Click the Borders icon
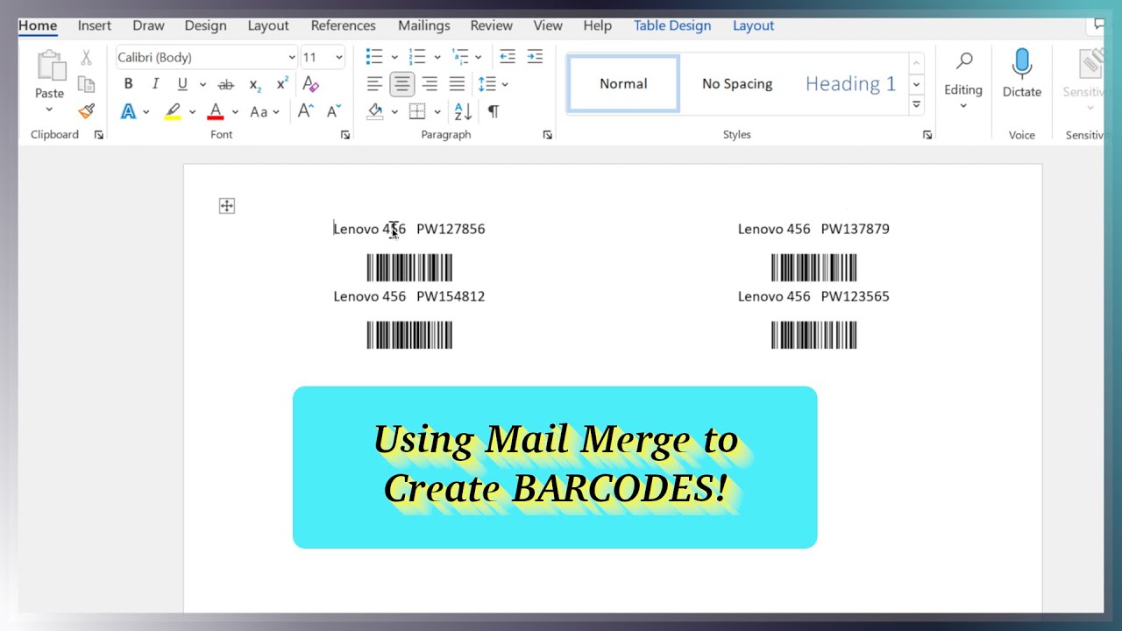1122x631 pixels. click(417, 111)
